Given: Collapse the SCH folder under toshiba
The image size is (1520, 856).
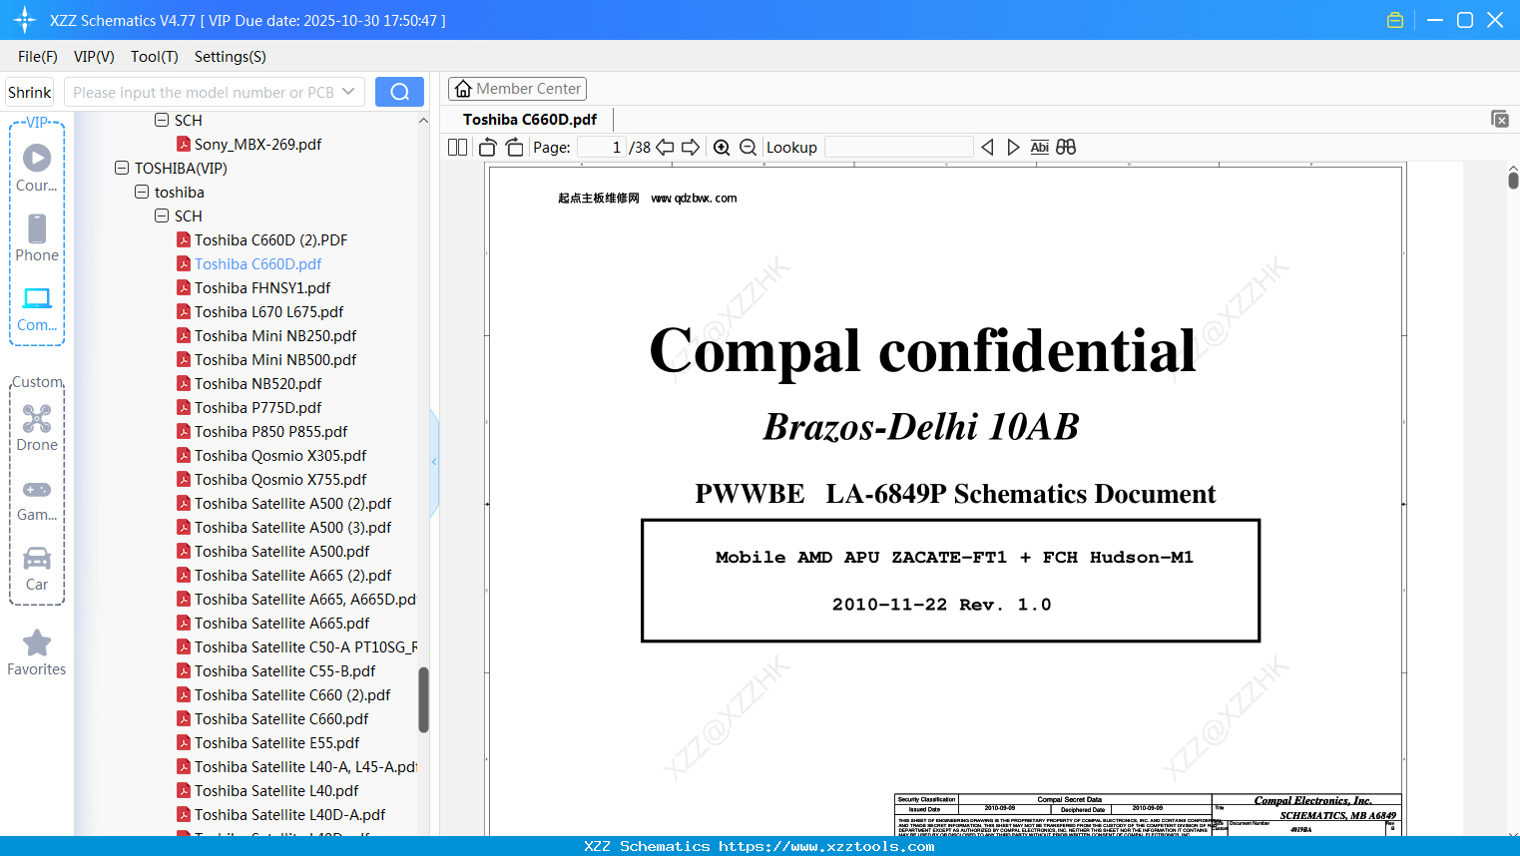Looking at the screenshot, I should click(162, 216).
